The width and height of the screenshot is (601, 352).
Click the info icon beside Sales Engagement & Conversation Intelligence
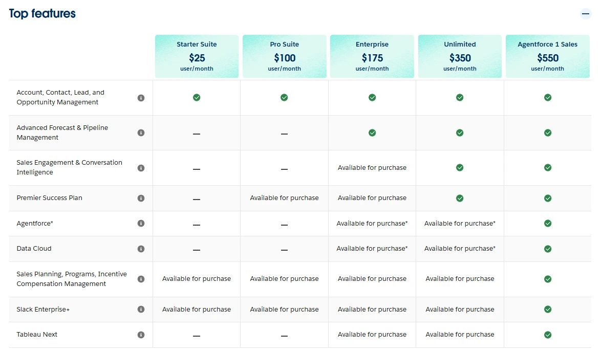[141, 167]
